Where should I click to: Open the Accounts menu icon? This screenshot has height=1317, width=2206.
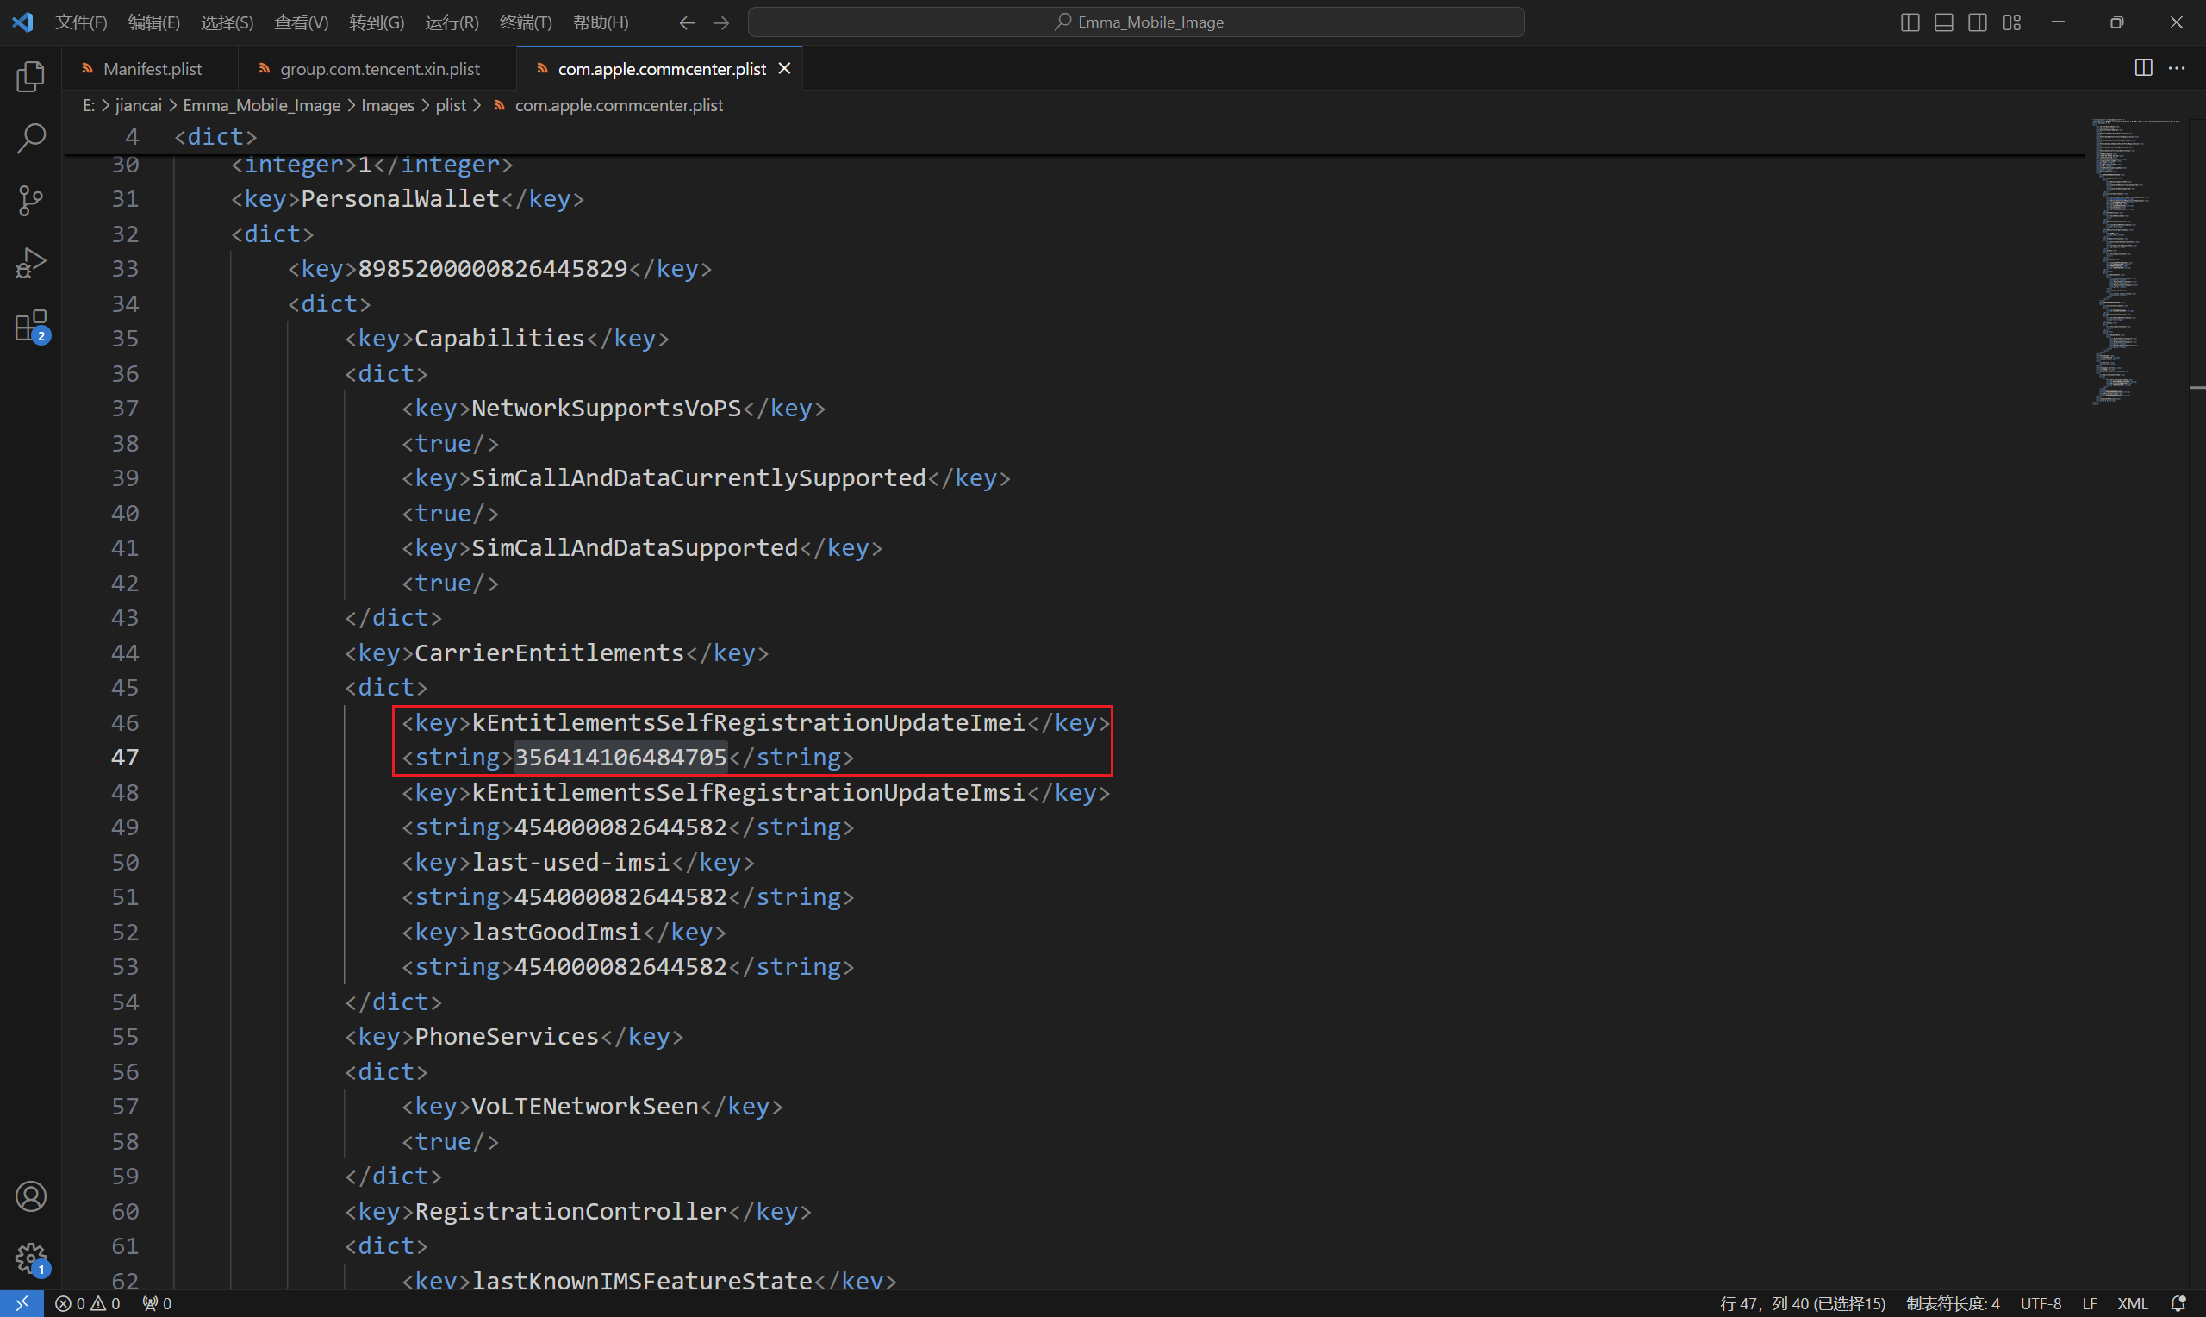31,1195
